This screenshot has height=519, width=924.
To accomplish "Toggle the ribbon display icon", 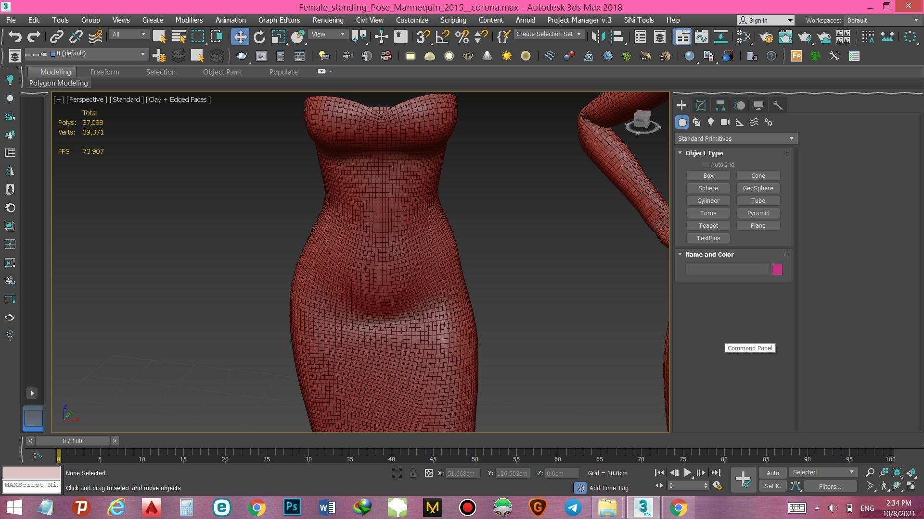I will click(x=682, y=37).
